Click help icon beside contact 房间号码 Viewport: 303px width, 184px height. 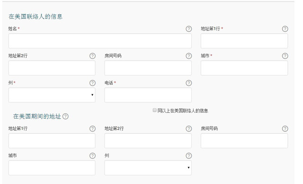188,56
